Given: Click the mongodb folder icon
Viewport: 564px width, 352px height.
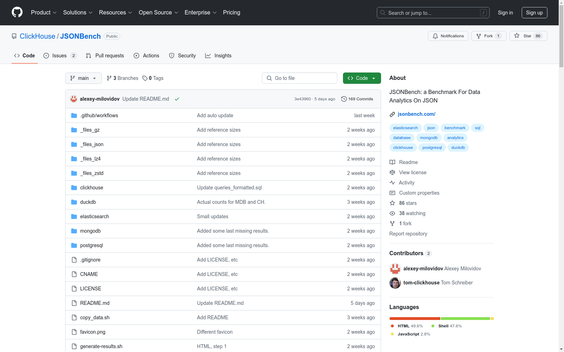Looking at the screenshot, I should (x=74, y=231).
